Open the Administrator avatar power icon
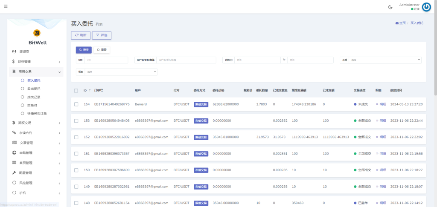This screenshot has height=207, width=437. [x=426, y=7]
